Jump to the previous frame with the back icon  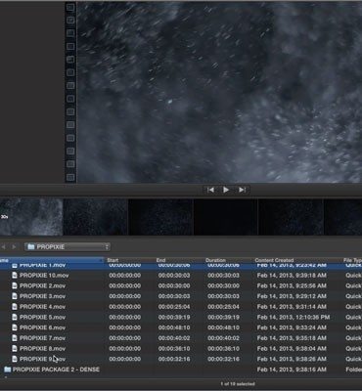[x=210, y=190]
